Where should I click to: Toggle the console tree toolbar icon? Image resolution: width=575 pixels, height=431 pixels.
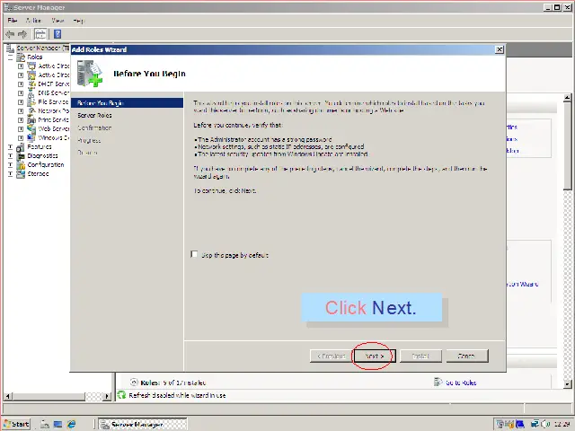(x=40, y=34)
